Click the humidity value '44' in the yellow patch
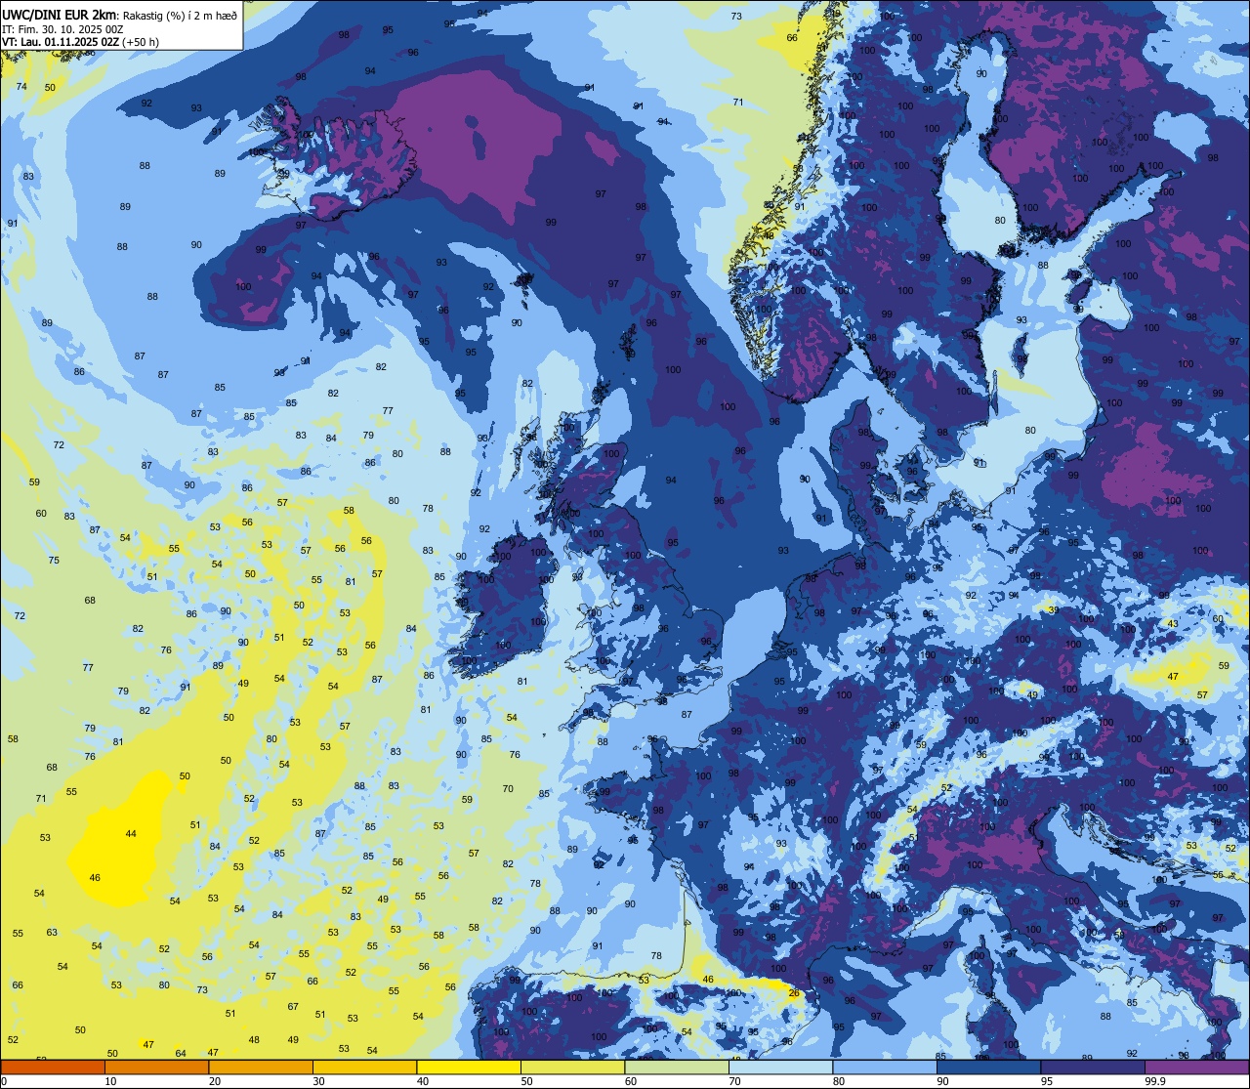 (131, 833)
